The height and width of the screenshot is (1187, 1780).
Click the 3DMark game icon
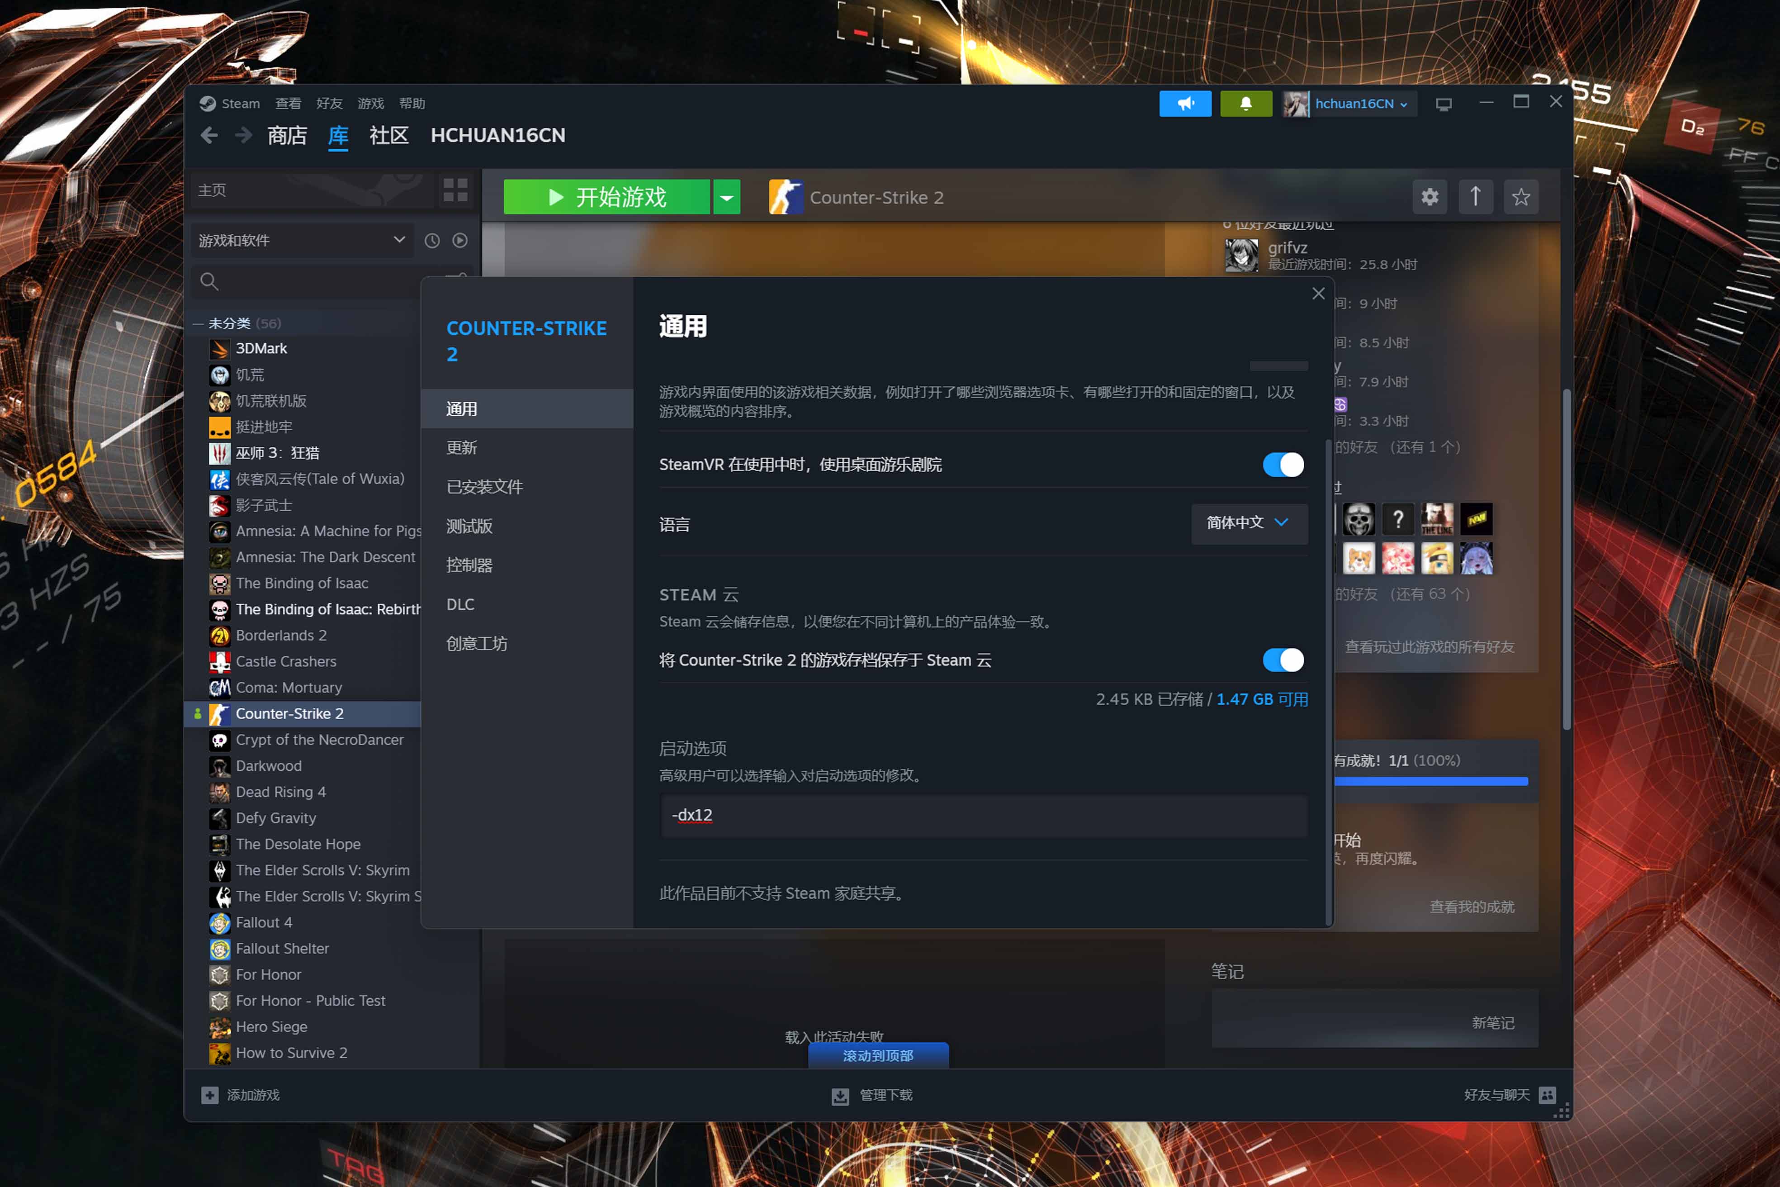(219, 349)
